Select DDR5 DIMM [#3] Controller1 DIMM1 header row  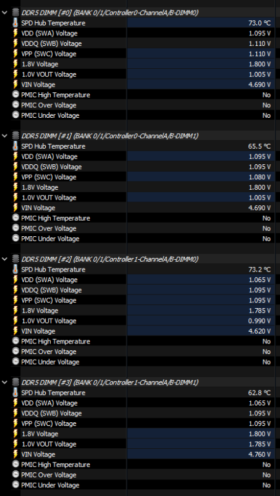[110, 382]
